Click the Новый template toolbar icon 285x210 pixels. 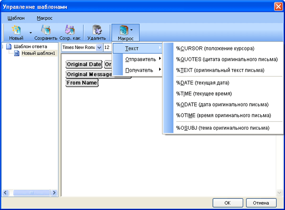coord(16,33)
